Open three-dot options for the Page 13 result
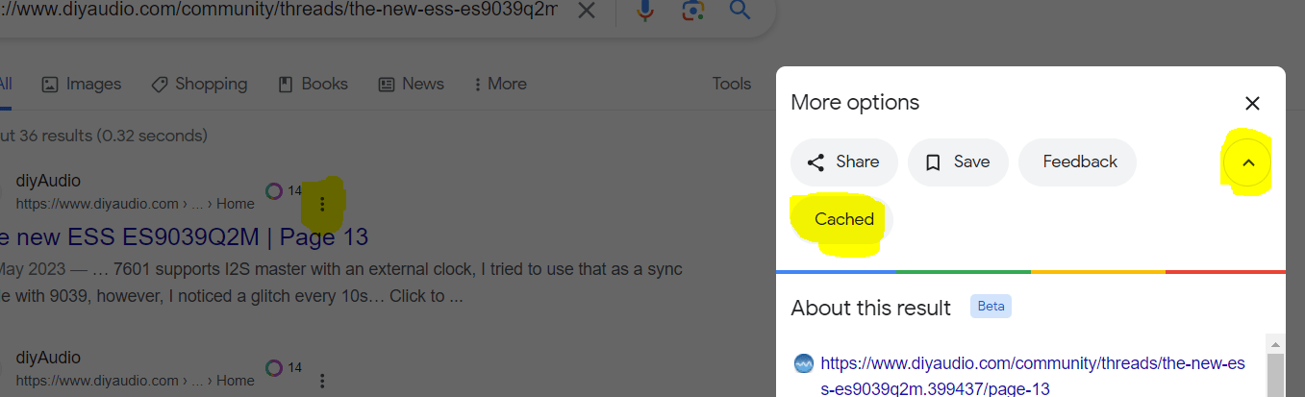Image resolution: width=1305 pixels, height=397 pixels. tap(322, 204)
